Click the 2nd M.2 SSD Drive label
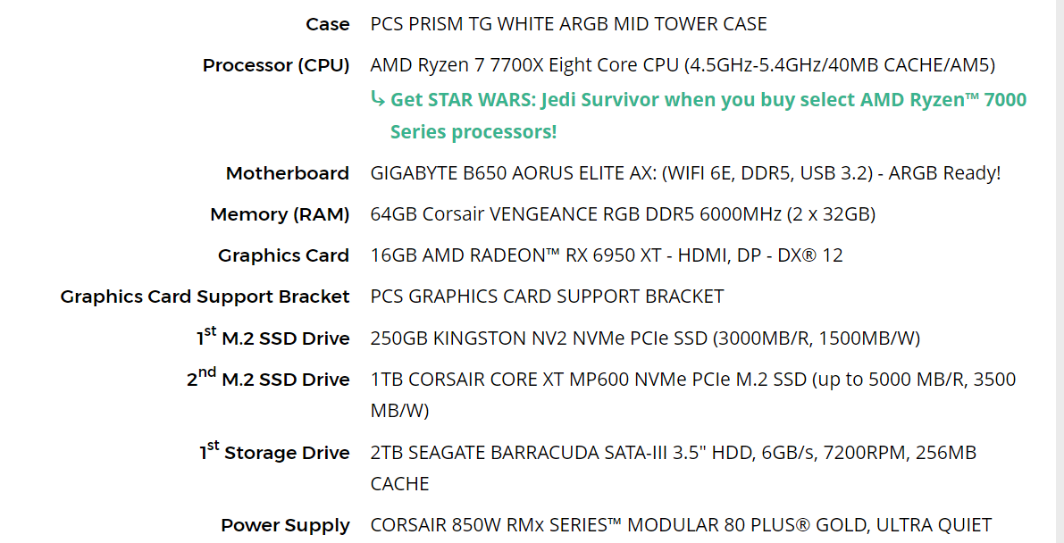 click(268, 378)
